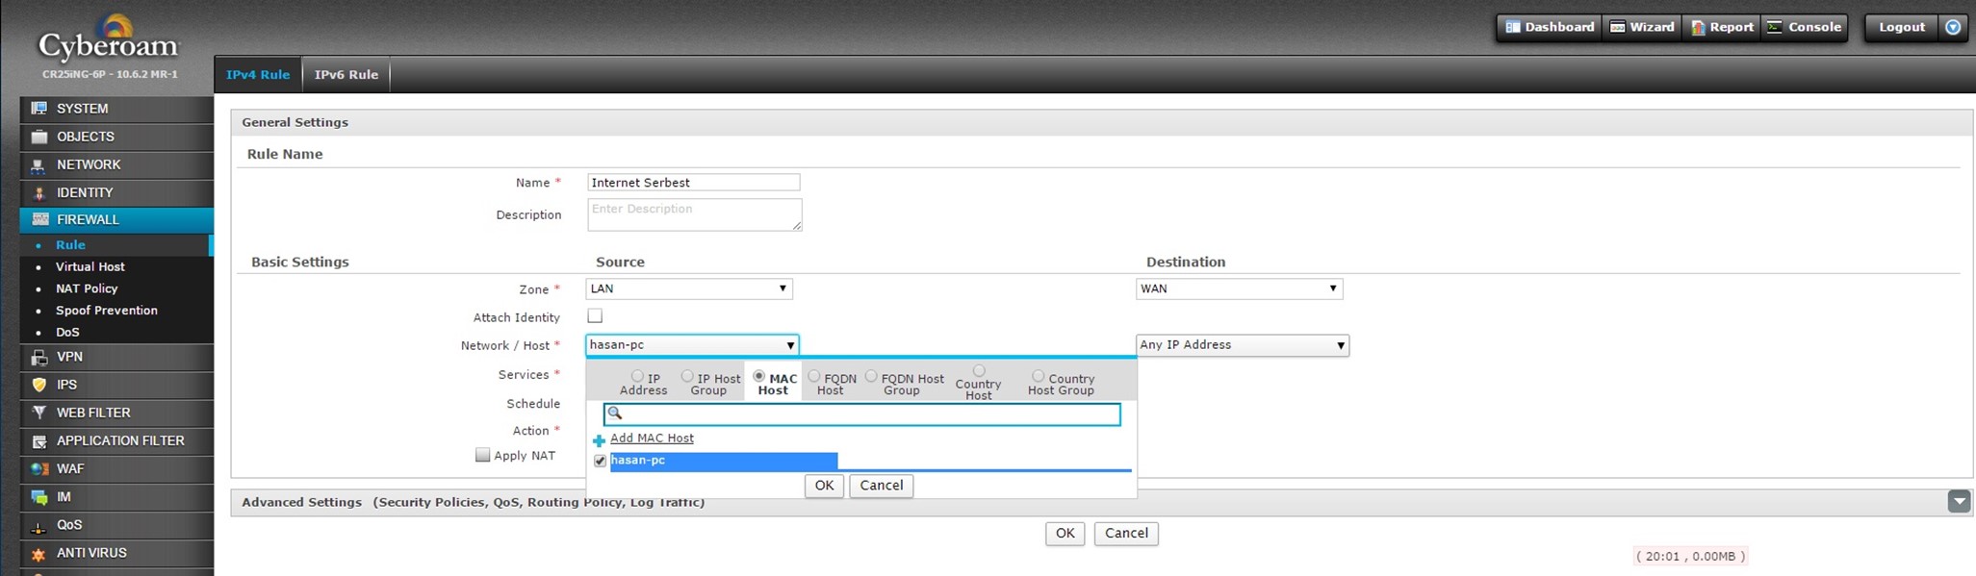Select the IP Host Group radio button
The image size is (1976, 576).
point(687,376)
